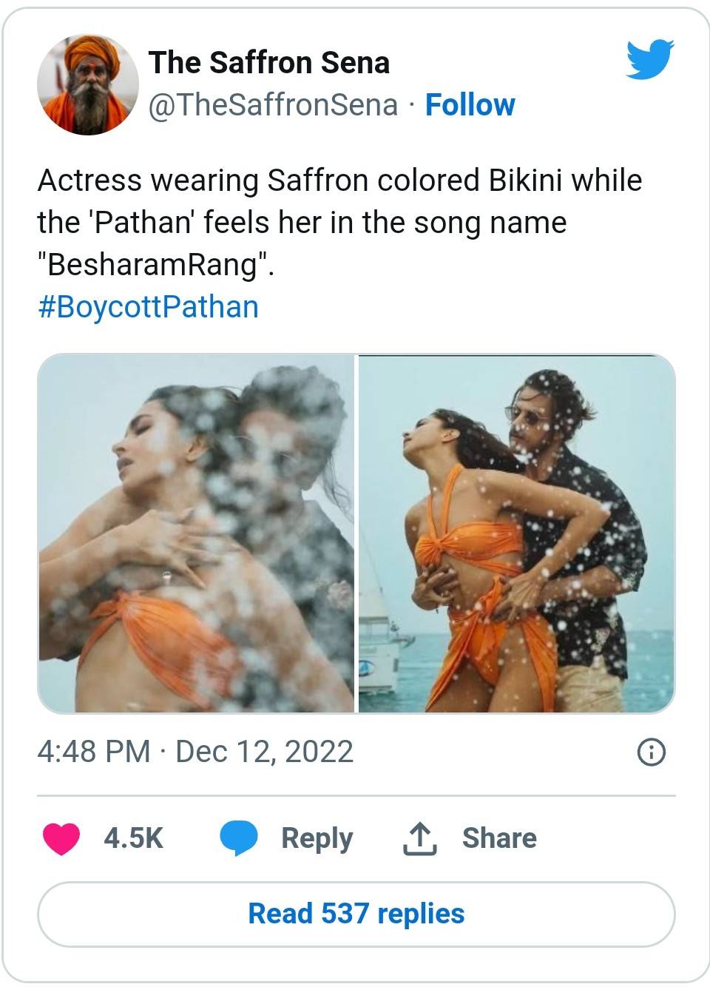710x987 pixels.
Task: Open the tweet info circle icon
Action: click(651, 752)
